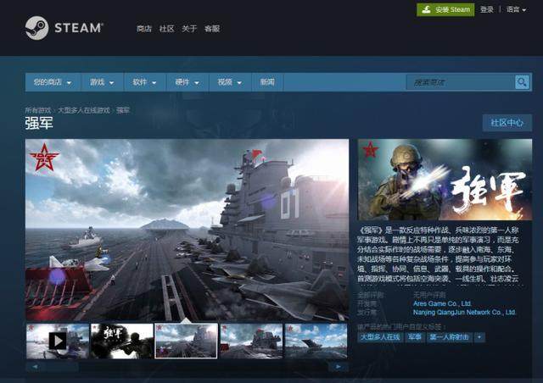The image size is (543, 383).
Task: Go to 社区 in top navigation
Action: pyautogui.click(x=166, y=29)
